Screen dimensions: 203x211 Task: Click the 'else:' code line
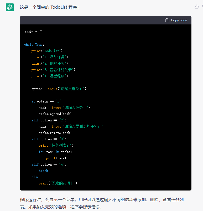tap(36, 177)
